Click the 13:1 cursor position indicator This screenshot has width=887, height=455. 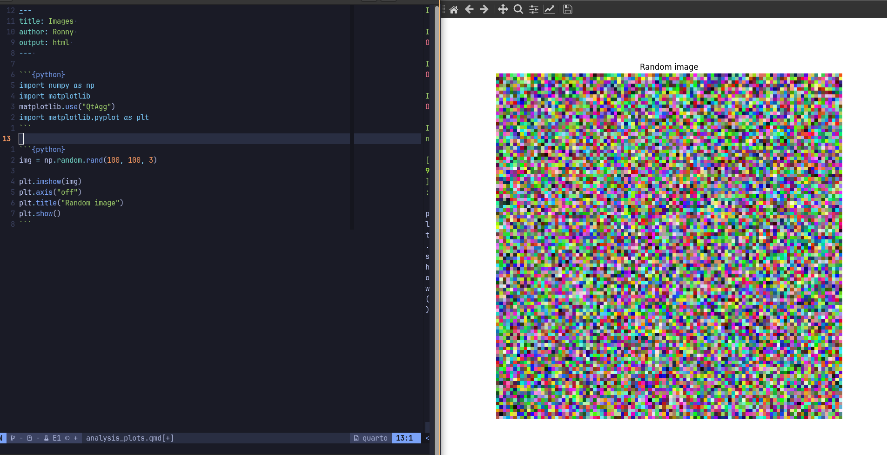404,438
